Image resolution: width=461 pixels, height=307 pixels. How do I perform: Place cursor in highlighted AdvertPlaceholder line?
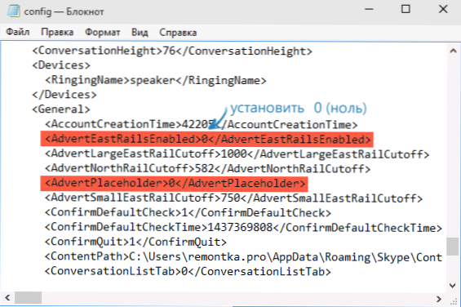coord(174,184)
